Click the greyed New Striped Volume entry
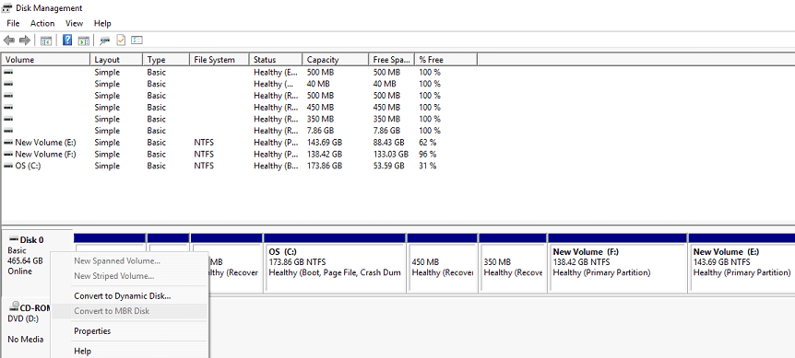Viewport: 795px width, 358px height. [x=130, y=276]
